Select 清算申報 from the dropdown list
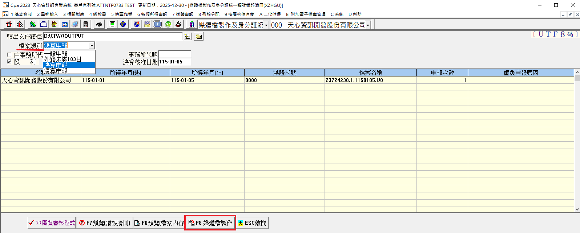 pyautogui.click(x=56, y=71)
